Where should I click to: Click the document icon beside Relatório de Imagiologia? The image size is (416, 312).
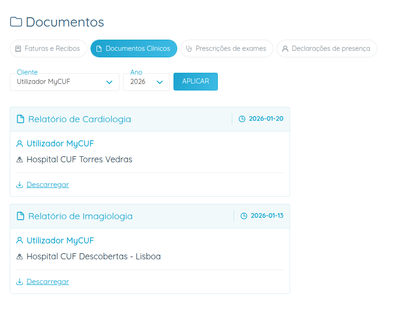[21, 216]
